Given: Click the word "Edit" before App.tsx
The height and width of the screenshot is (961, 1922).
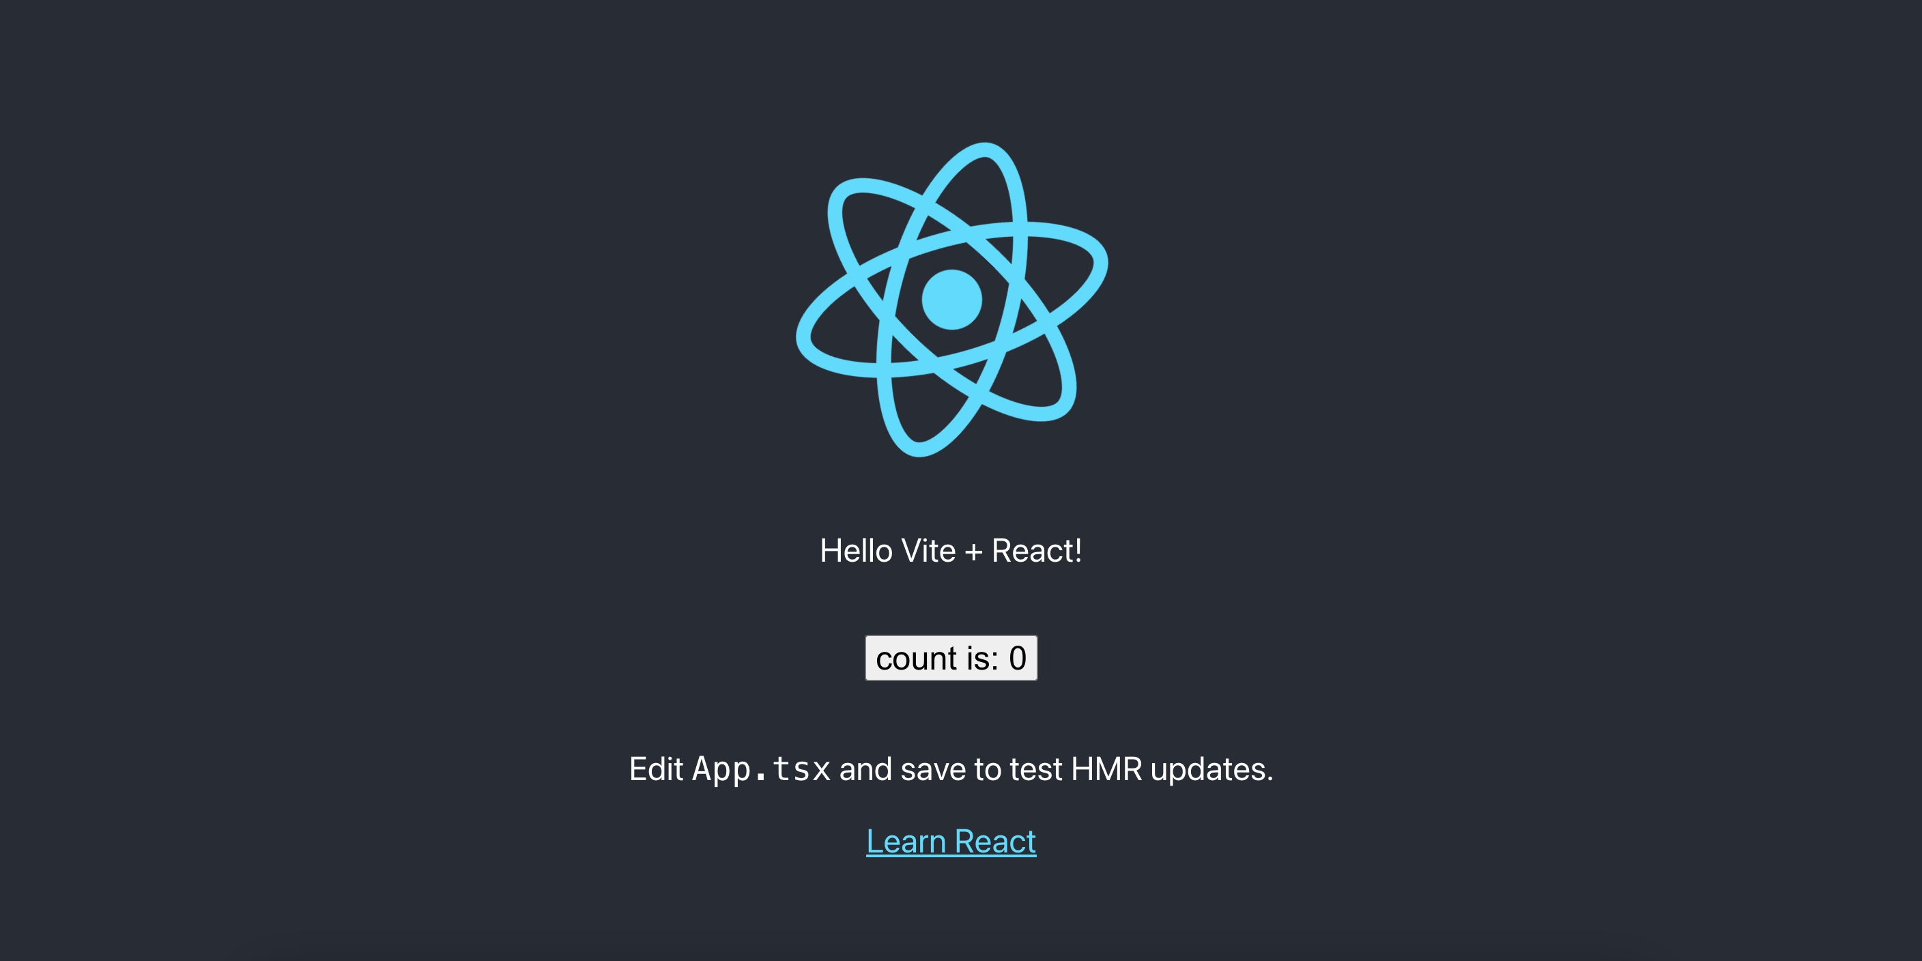Looking at the screenshot, I should pos(656,769).
